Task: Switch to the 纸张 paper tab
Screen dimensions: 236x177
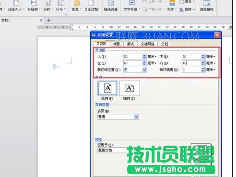Action: tap(117, 44)
